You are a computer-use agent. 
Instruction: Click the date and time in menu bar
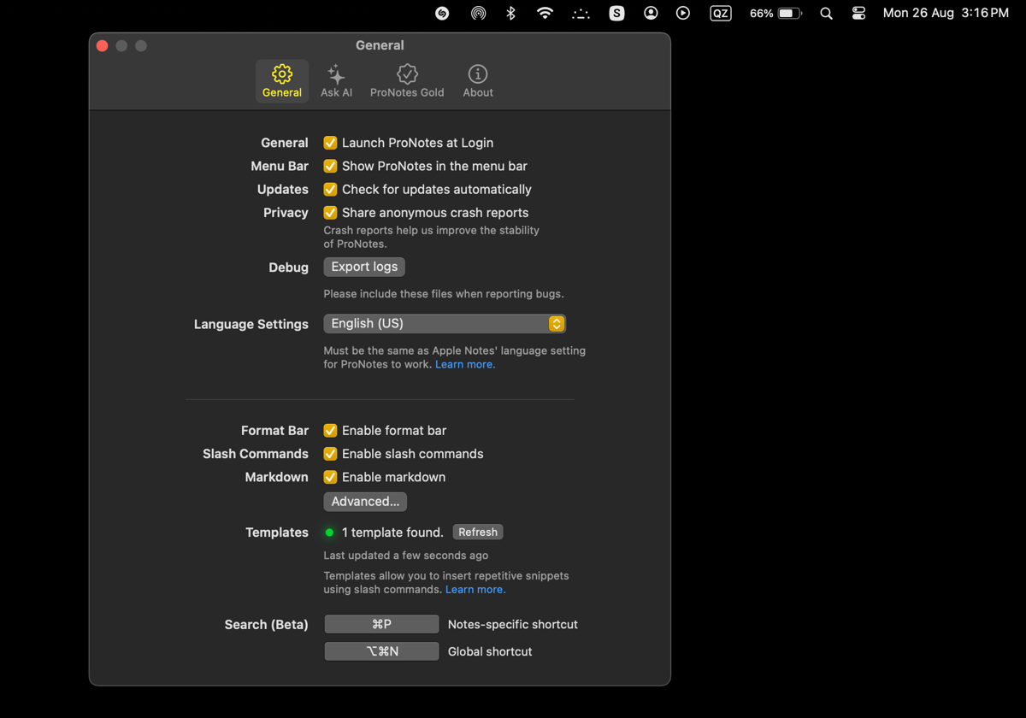pos(946,13)
